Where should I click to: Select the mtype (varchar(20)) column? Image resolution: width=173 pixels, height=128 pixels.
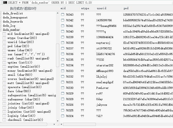(x=22, y=38)
